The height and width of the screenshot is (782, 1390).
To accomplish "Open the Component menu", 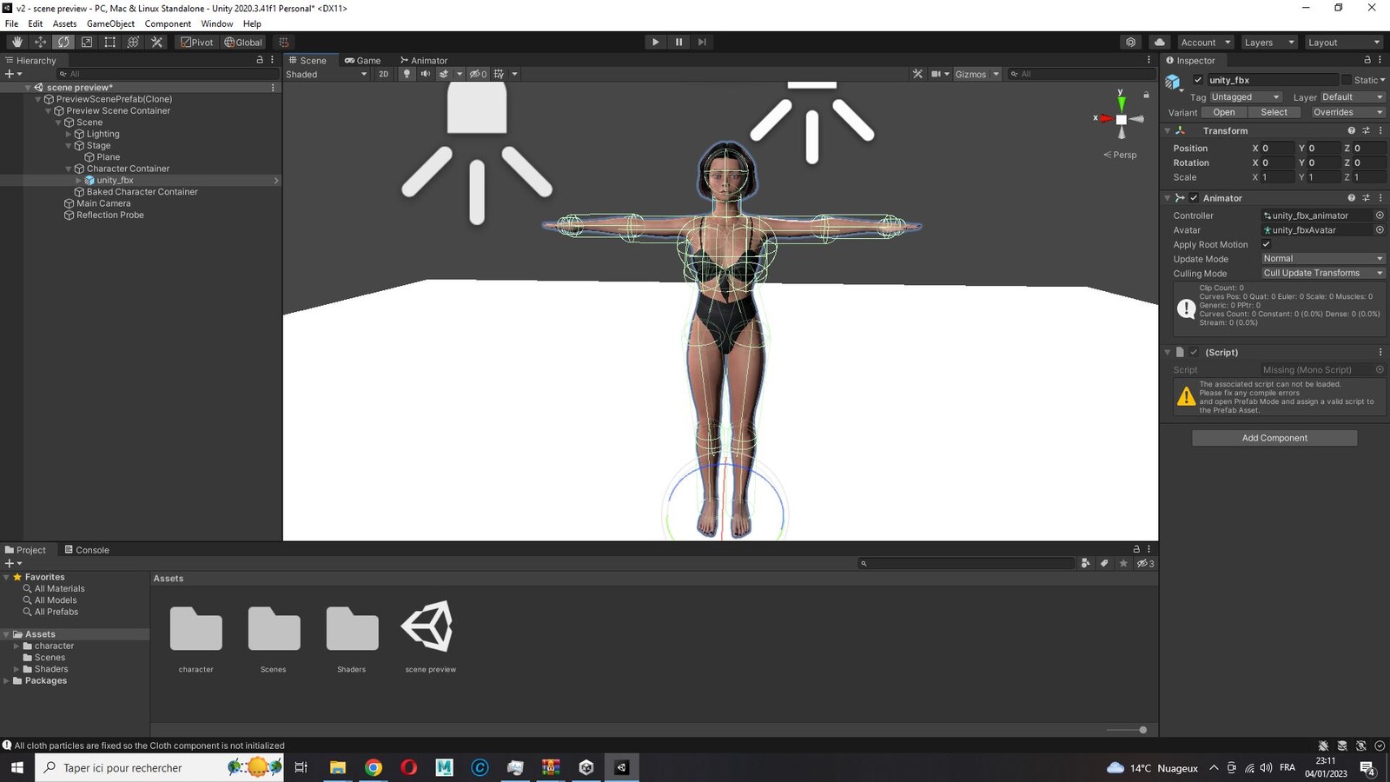I will tap(168, 23).
